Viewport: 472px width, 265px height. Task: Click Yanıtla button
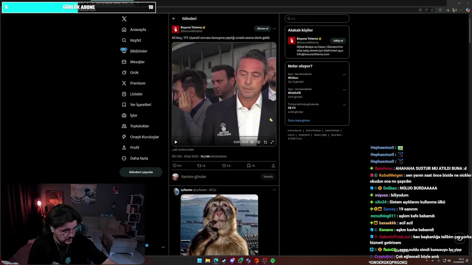[x=268, y=177]
